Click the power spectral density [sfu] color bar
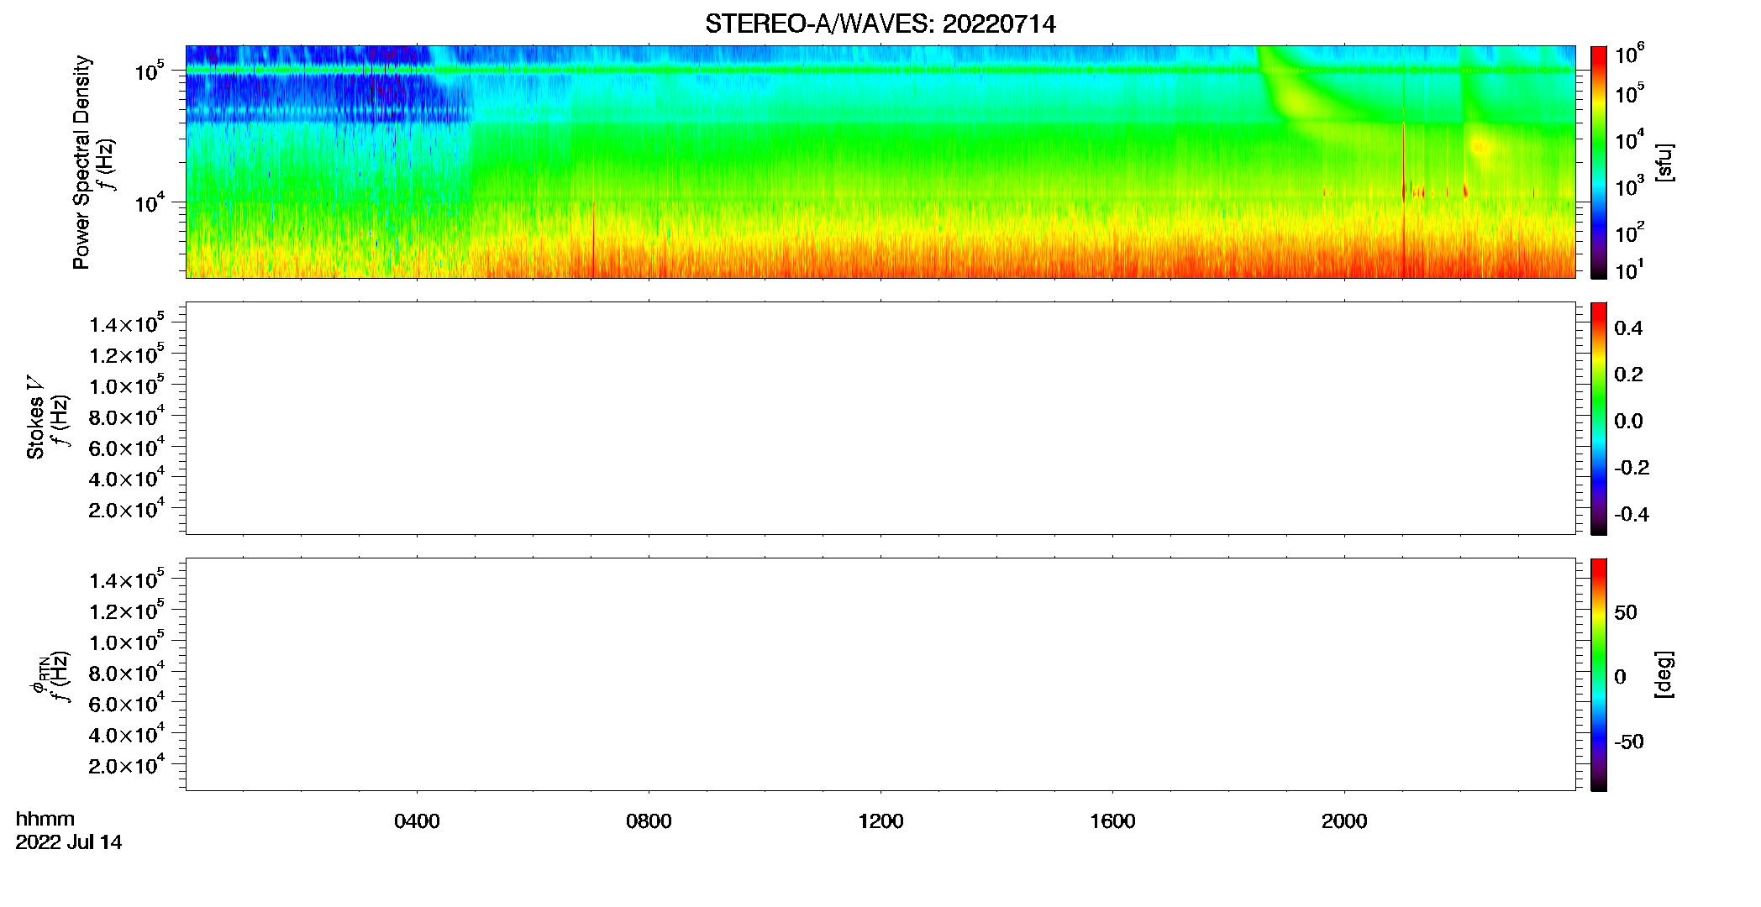1761x907 pixels. point(1599,162)
